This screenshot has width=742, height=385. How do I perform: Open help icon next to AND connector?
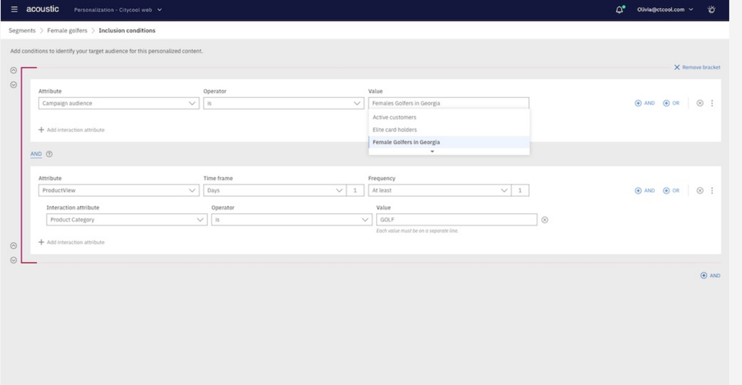point(49,154)
